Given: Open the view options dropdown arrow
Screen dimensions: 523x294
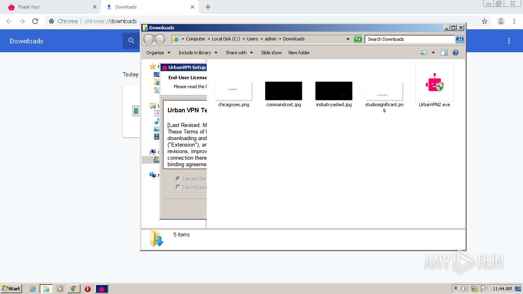Looking at the screenshot, I should click(433, 53).
